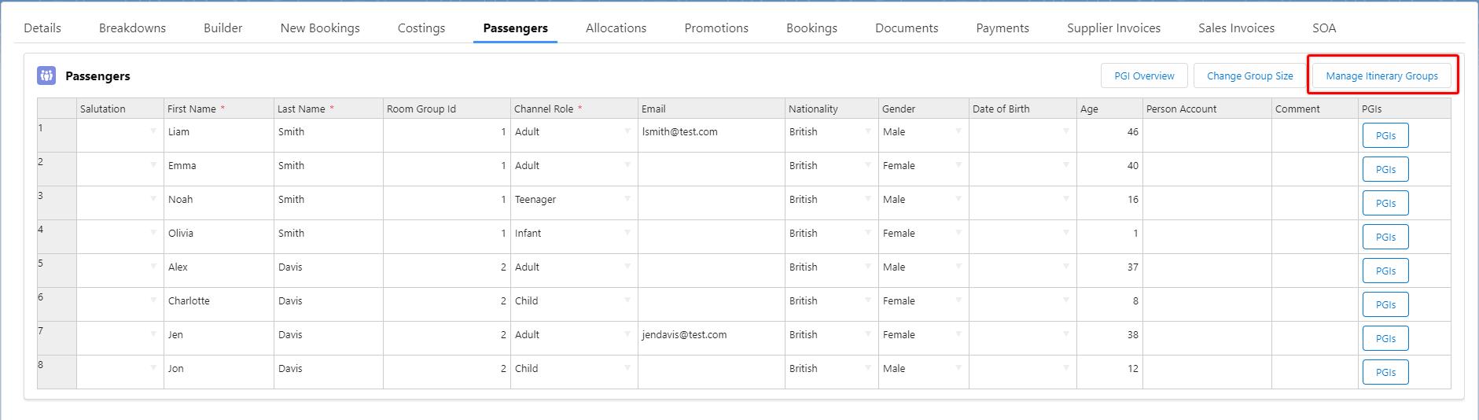Select the Costings tab
This screenshot has height=420, width=1479.
pos(421,28)
